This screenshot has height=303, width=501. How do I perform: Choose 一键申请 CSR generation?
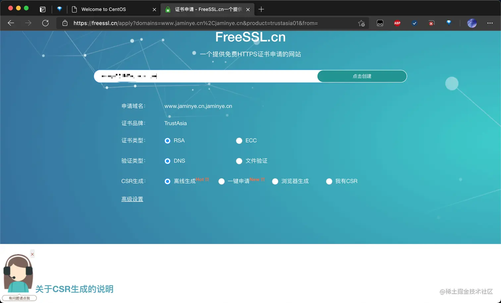221,181
